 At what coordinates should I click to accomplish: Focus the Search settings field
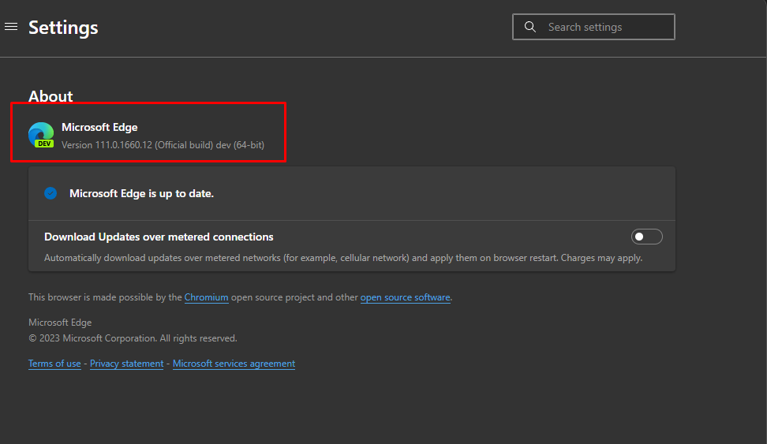593,27
